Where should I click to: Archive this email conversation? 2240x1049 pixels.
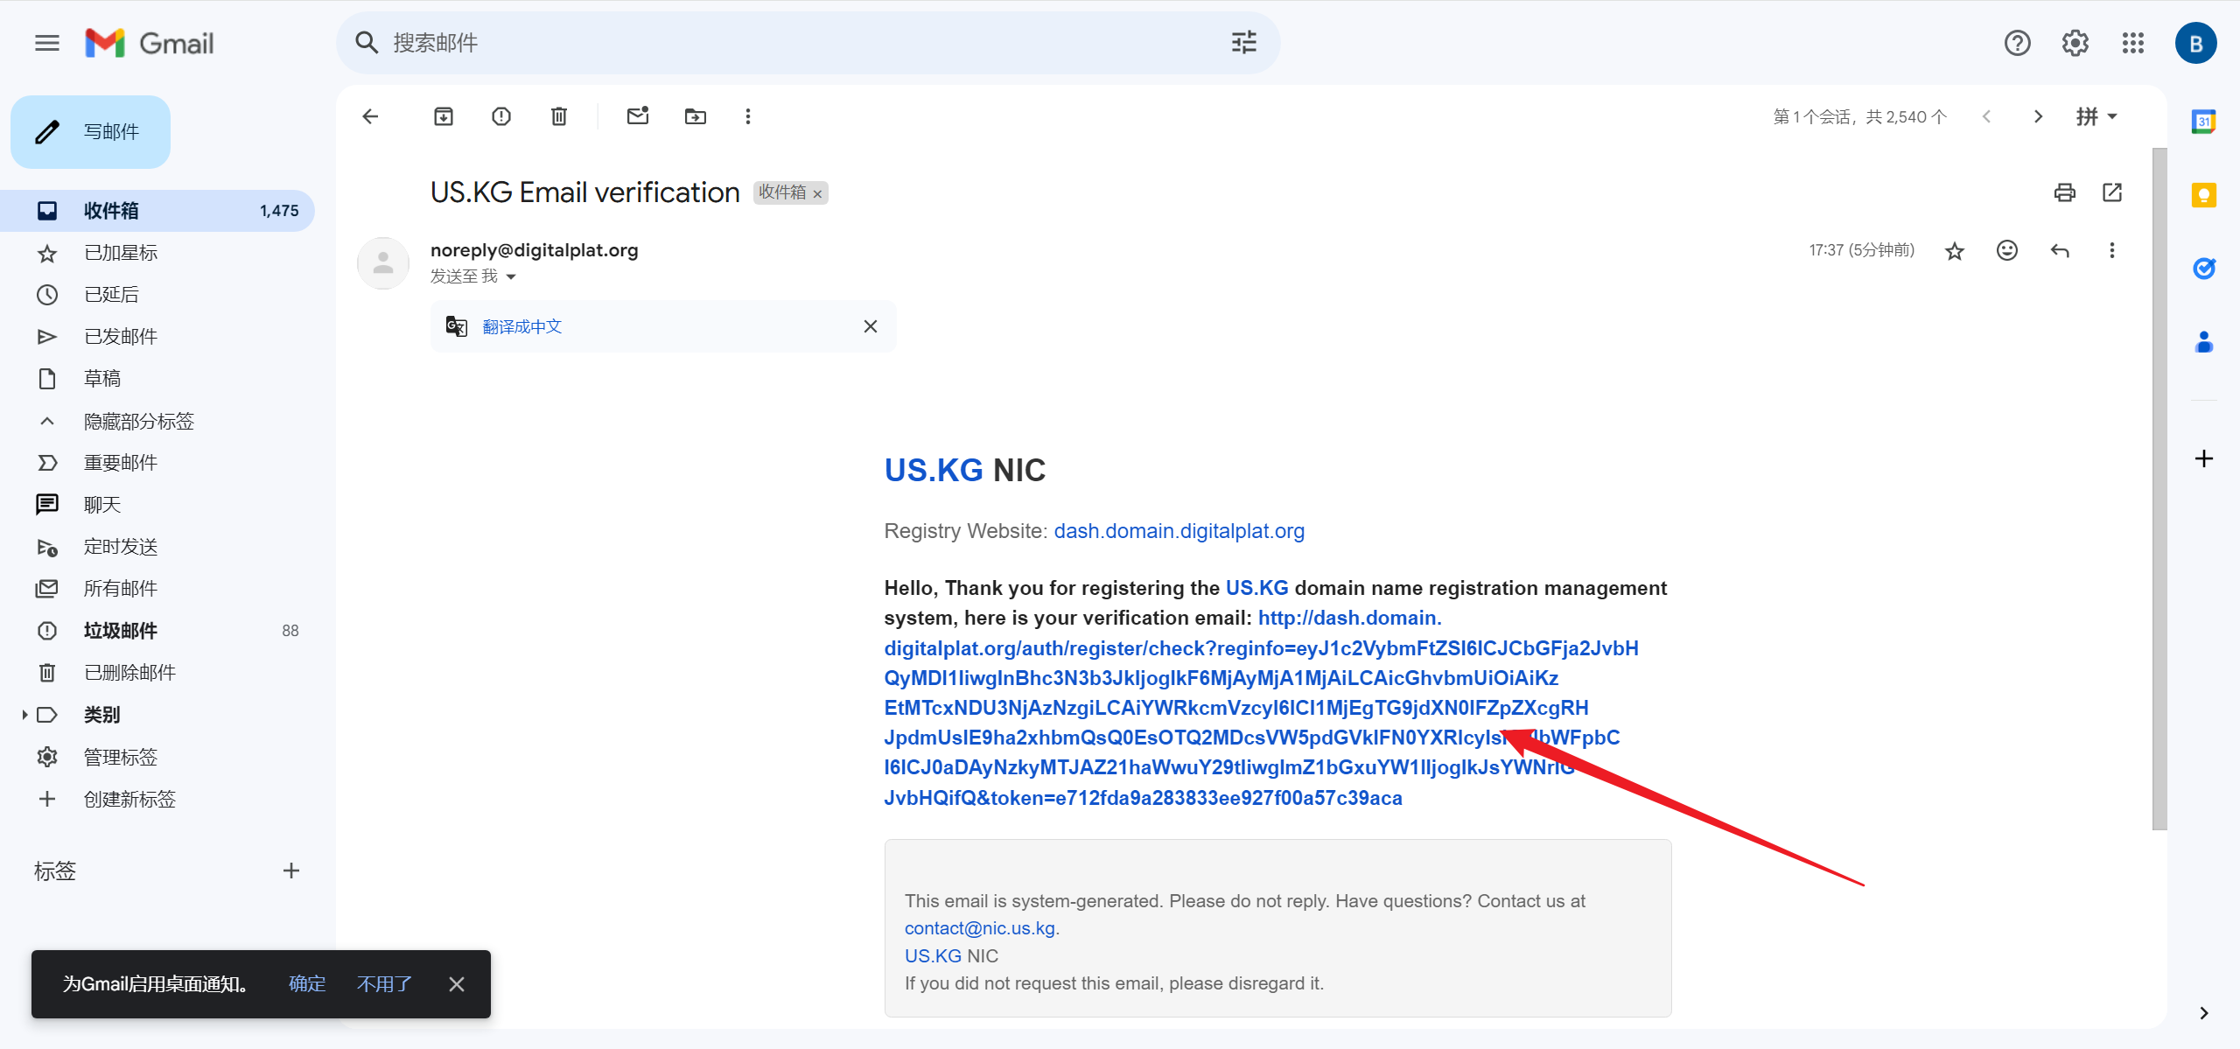[444, 116]
